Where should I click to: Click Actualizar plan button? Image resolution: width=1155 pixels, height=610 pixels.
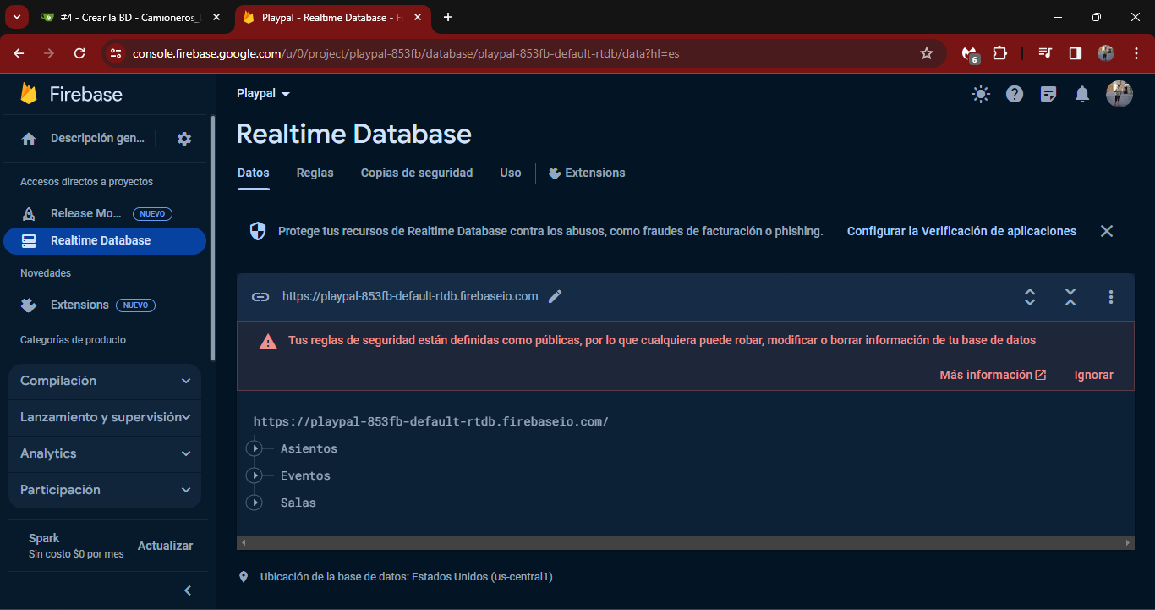(165, 547)
